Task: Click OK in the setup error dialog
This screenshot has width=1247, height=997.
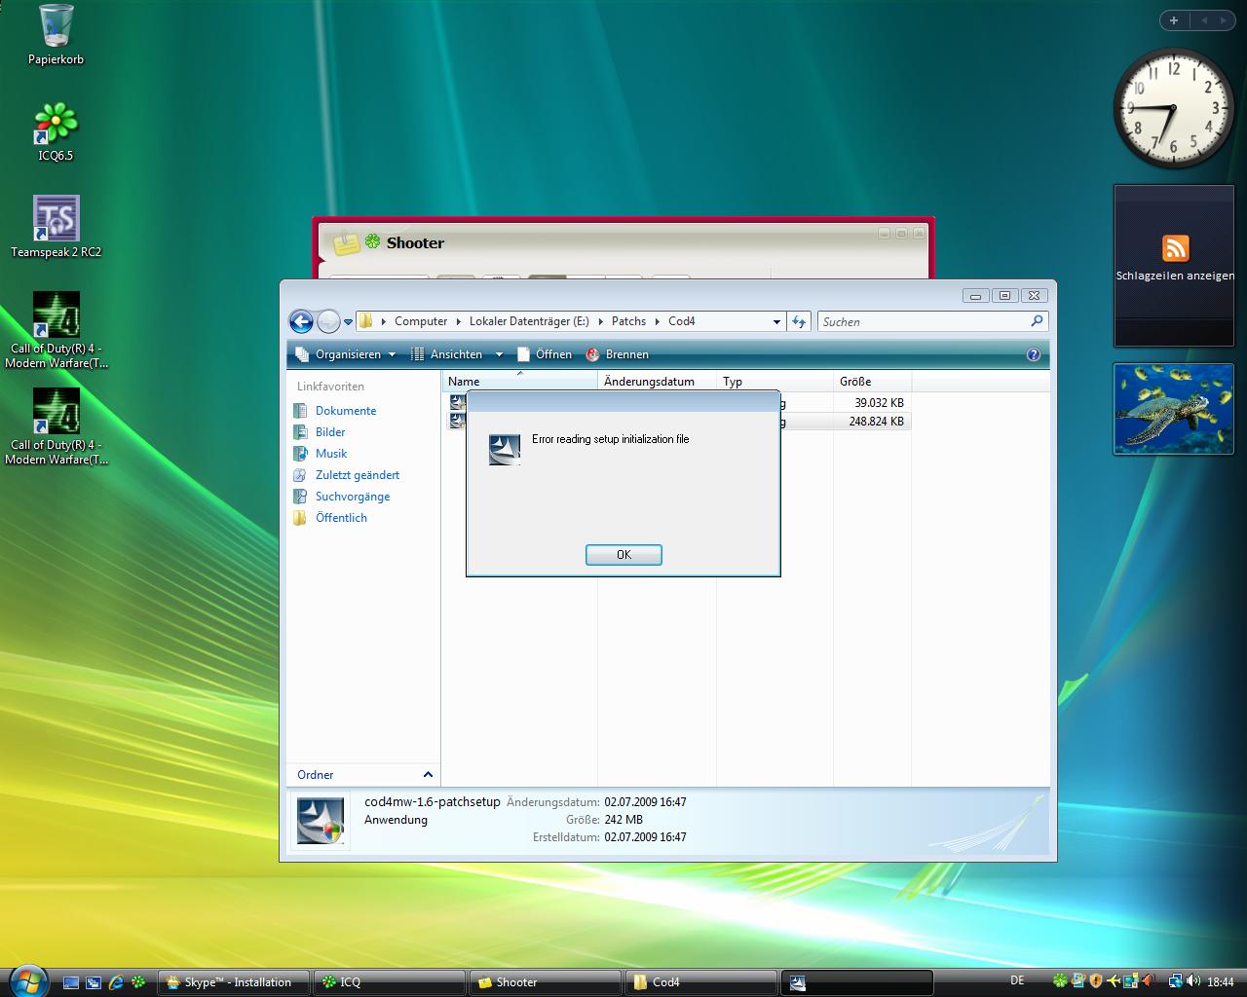Action: click(623, 554)
